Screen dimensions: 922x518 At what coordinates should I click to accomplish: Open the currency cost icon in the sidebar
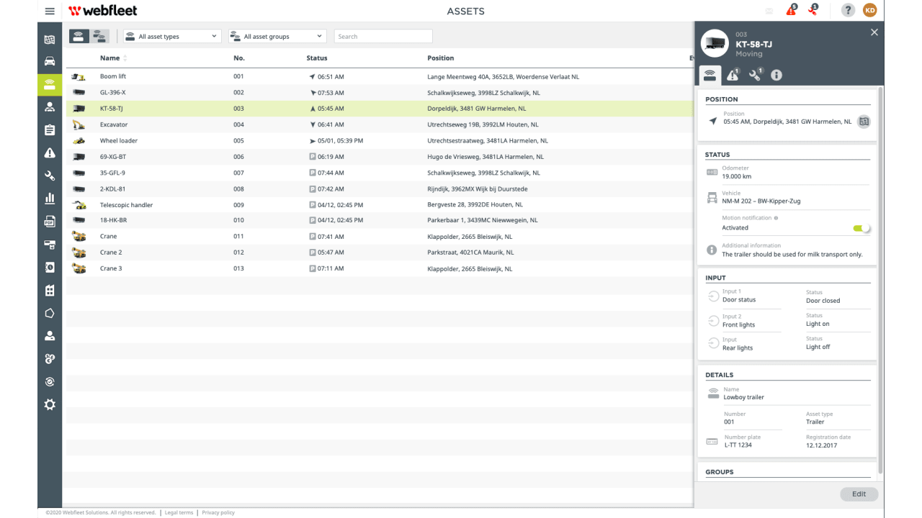pyautogui.click(x=50, y=359)
